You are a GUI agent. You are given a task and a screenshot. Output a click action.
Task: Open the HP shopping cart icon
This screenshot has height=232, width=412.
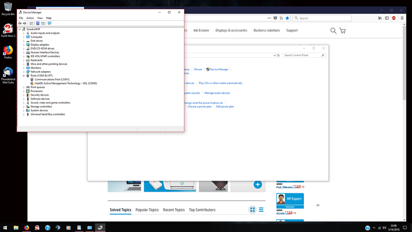click(x=342, y=30)
